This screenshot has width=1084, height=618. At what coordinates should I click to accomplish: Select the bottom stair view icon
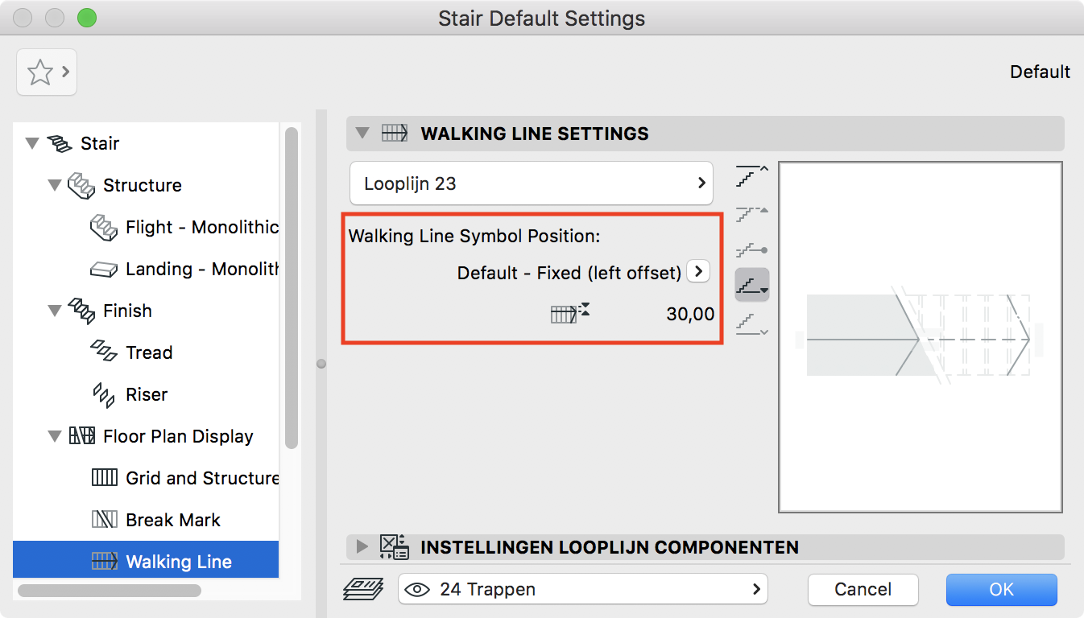pos(752,323)
